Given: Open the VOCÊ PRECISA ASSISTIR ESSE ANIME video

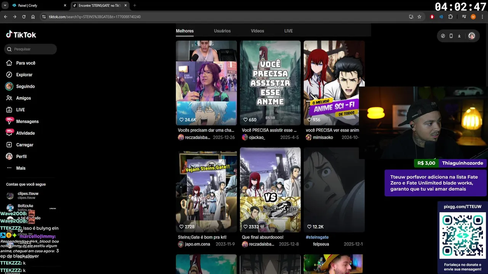Looking at the screenshot, I should tap(270, 83).
